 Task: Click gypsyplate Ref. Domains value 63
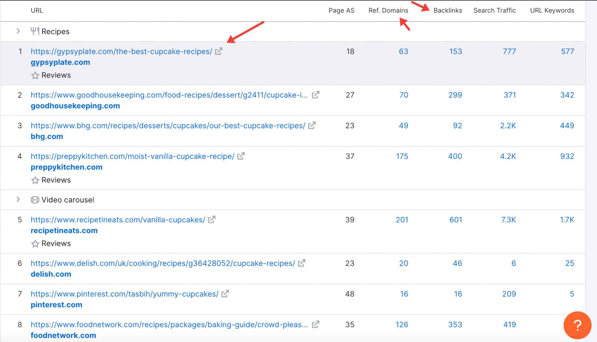coord(403,52)
